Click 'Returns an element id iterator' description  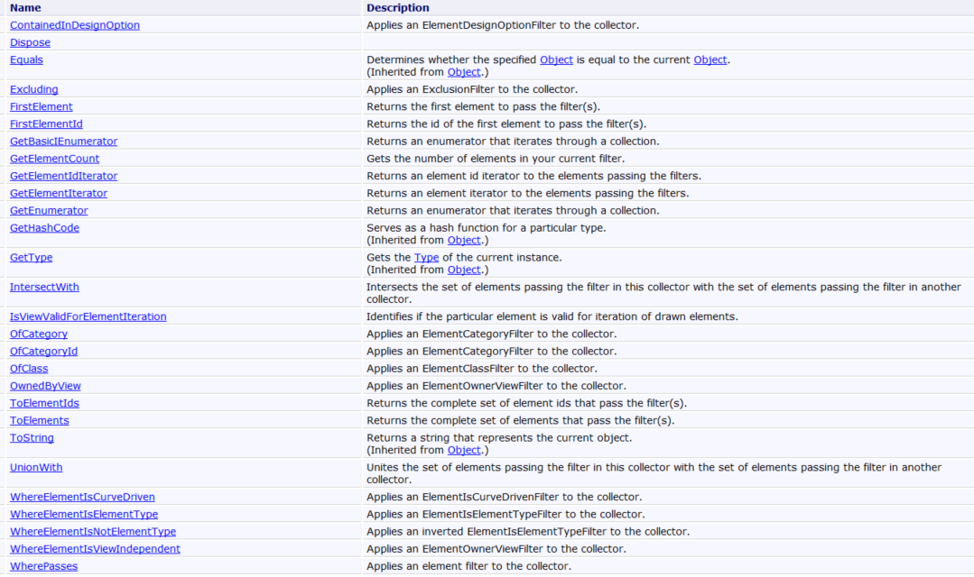coord(533,176)
